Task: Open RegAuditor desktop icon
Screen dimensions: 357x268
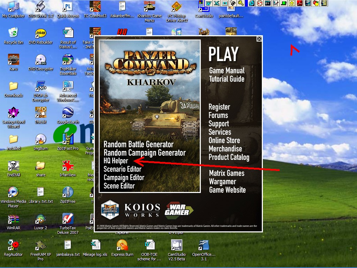Action: click(13, 248)
